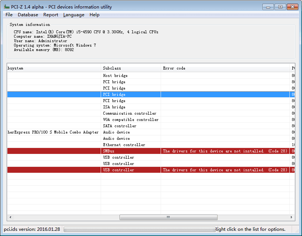The height and width of the screenshot is (236, 302).
Task: Select the VGA compatible controller row
Action: tap(151, 119)
